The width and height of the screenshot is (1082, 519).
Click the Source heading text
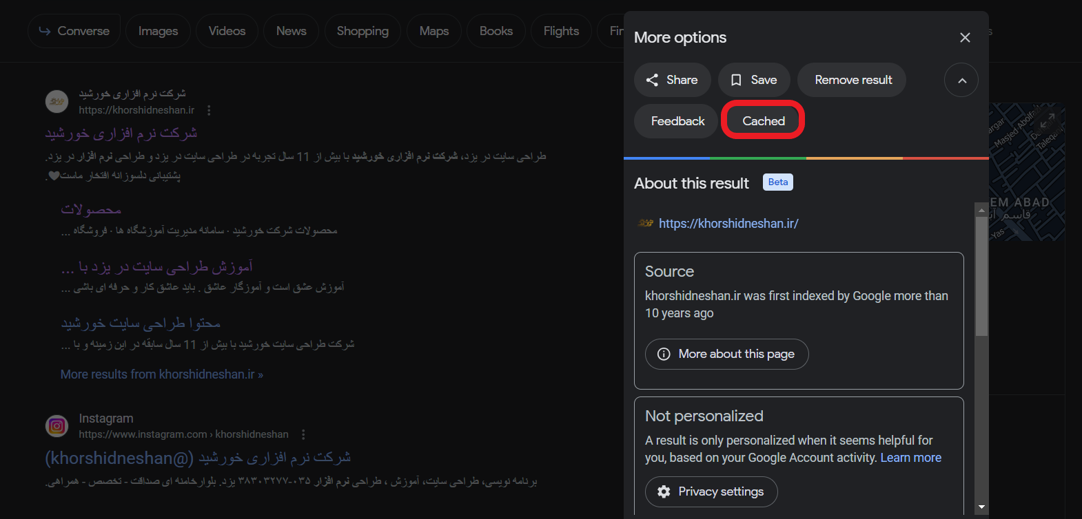pos(669,271)
